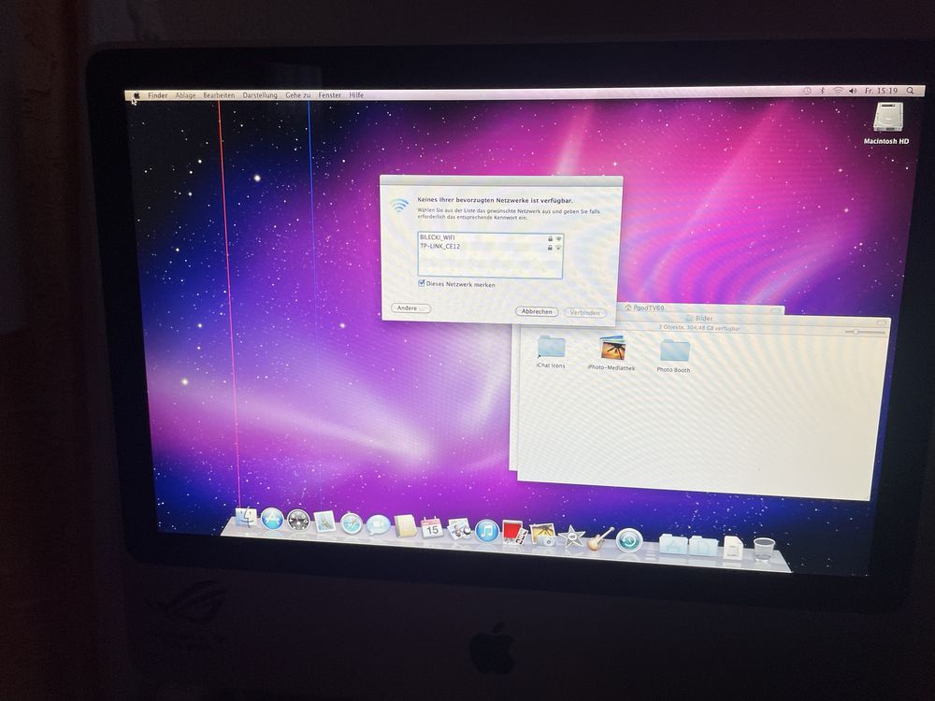Open the Hilfe menu
935x701 pixels.
pos(356,95)
